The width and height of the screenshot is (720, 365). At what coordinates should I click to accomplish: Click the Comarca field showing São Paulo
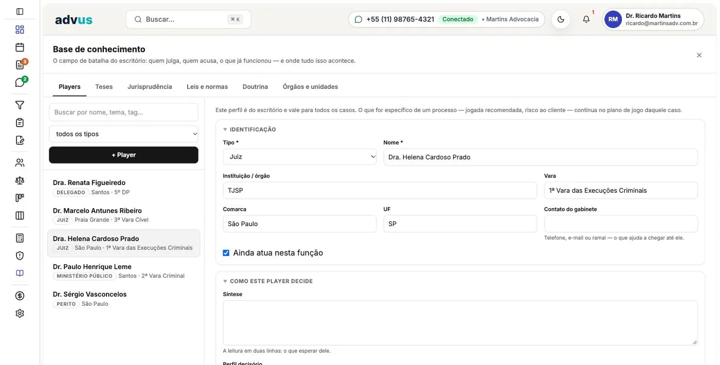300,224
